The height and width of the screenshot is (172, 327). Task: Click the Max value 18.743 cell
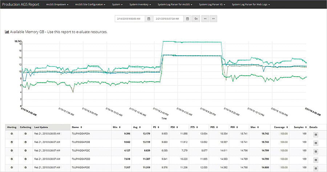(265, 142)
